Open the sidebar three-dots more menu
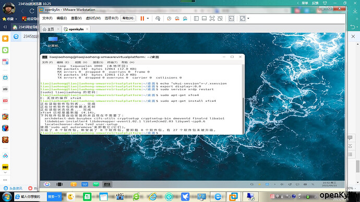Viewport: 360px width, 202px height. [5, 180]
